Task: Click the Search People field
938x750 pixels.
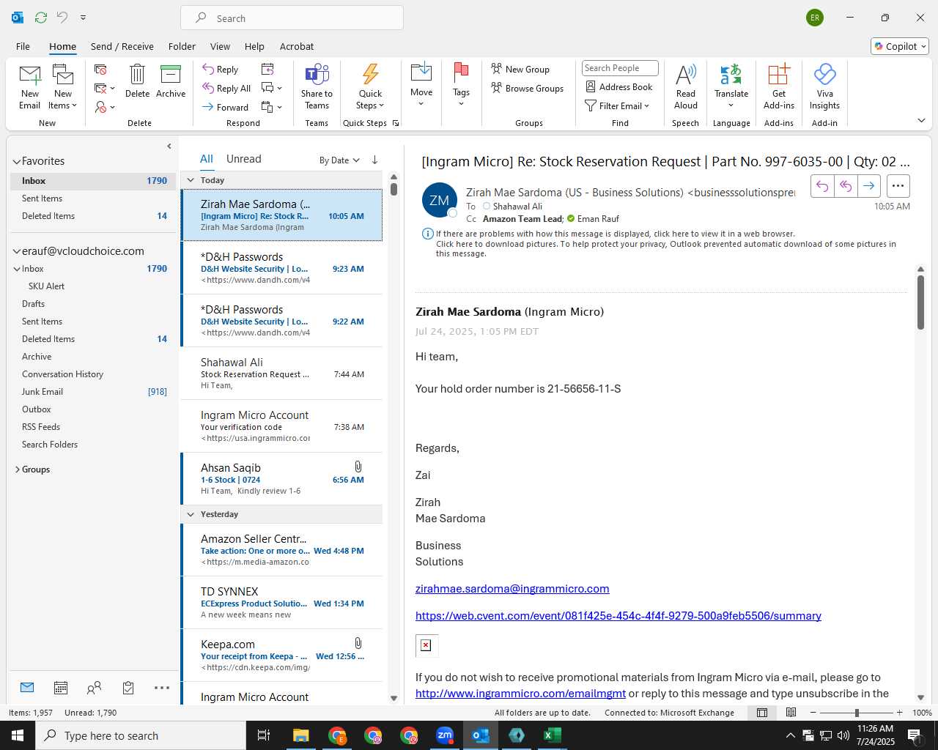Action: pos(620,68)
